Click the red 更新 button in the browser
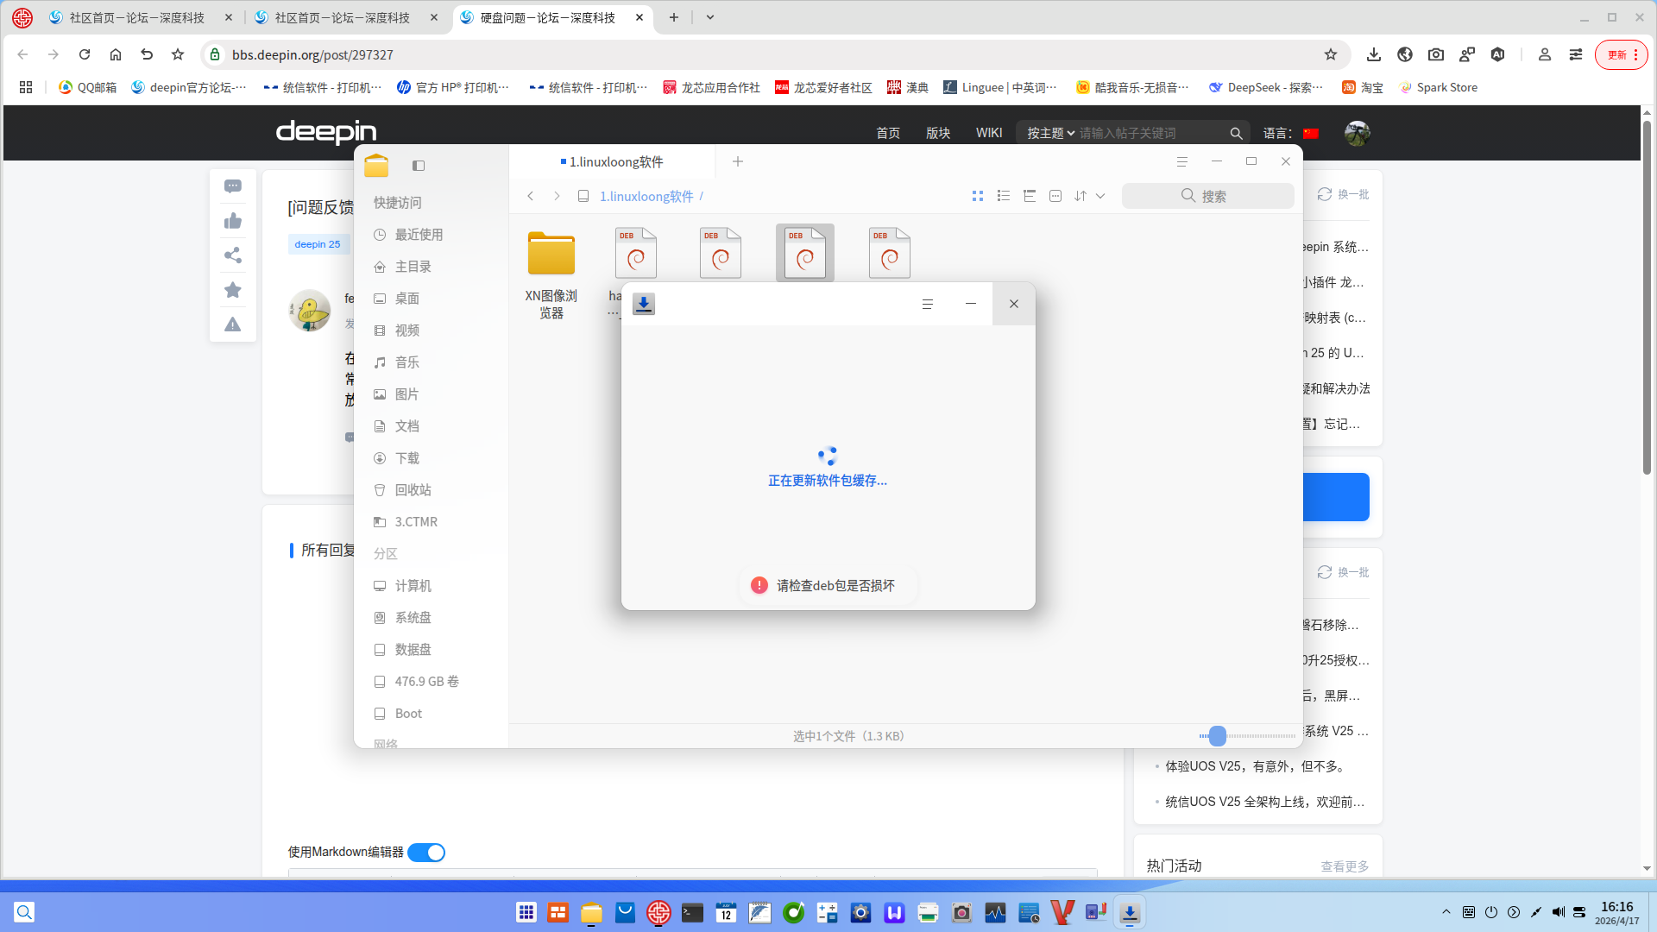The image size is (1657, 932). click(x=1621, y=54)
